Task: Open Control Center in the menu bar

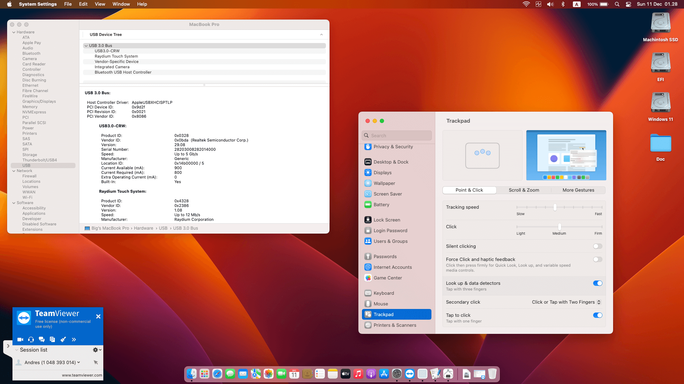Action: [628, 4]
